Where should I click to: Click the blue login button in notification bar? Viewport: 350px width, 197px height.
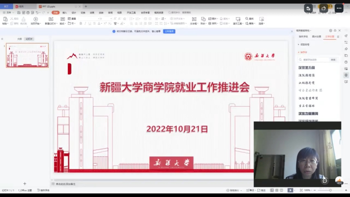pyautogui.click(x=169, y=32)
